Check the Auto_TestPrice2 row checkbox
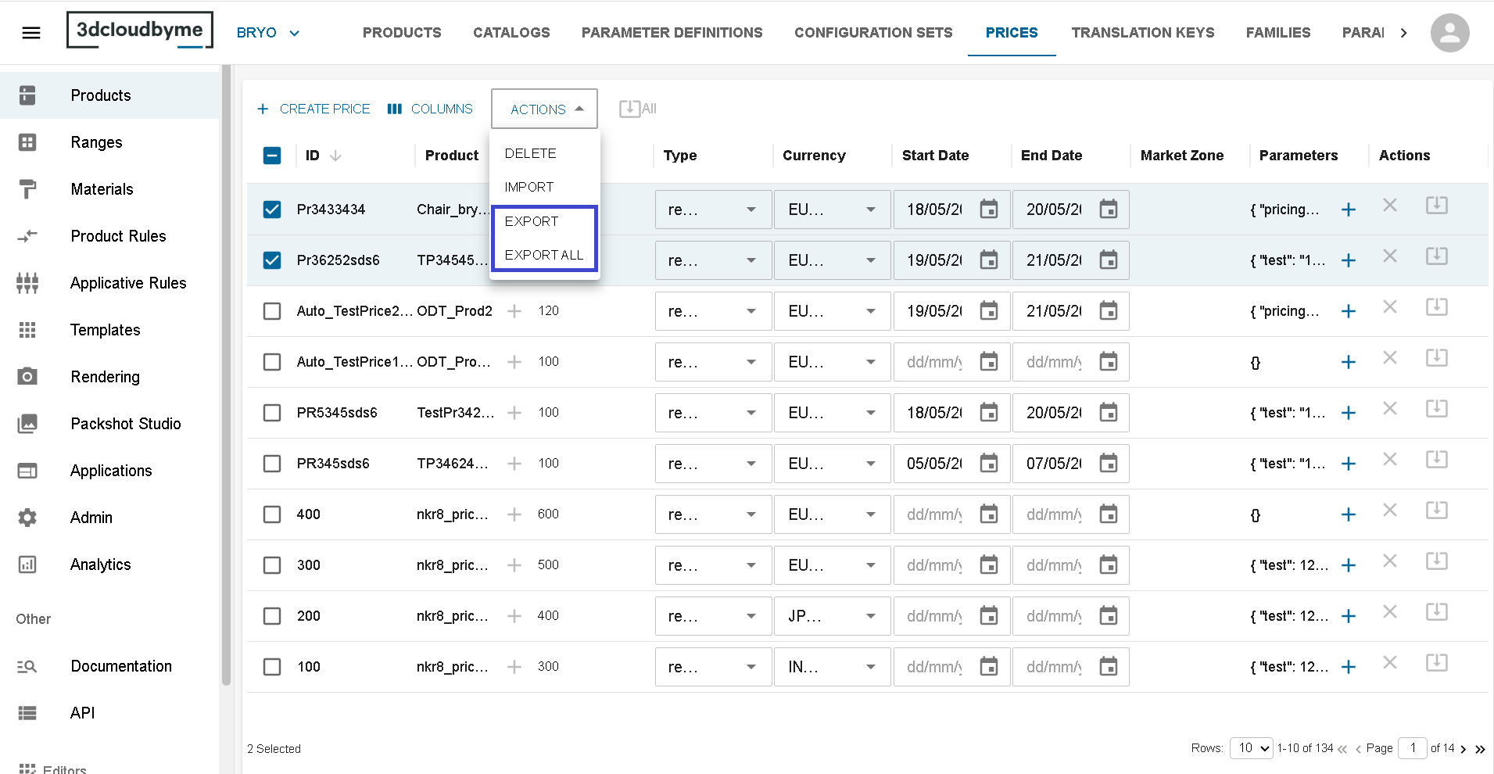The height and width of the screenshot is (774, 1494). click(272, 311)
